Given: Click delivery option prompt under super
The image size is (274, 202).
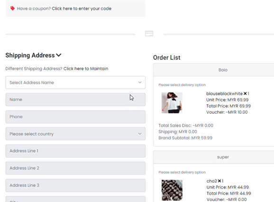Looking at the screenshot, I should point(182,172).
